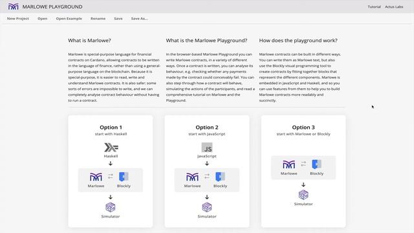Image resolution: width=414 pixels, height=233 pixels.
Task: Open the Actus Labs link
Action: pos(394,7)
